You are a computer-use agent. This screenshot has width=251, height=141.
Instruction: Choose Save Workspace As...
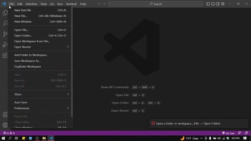coord(40,61)
